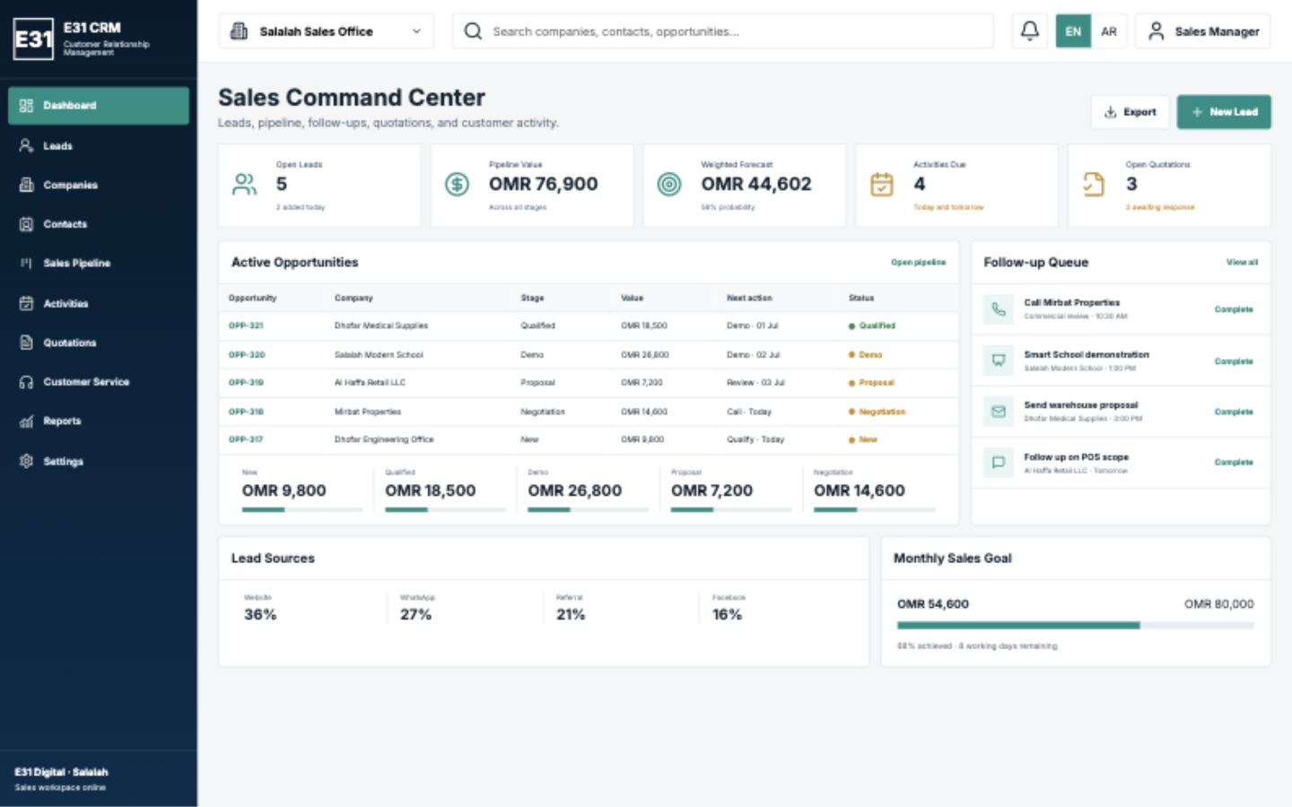Screen dimensions: 1292x807
Task: Click the Open Quotations document icon
Action: tap(1094, 185)
